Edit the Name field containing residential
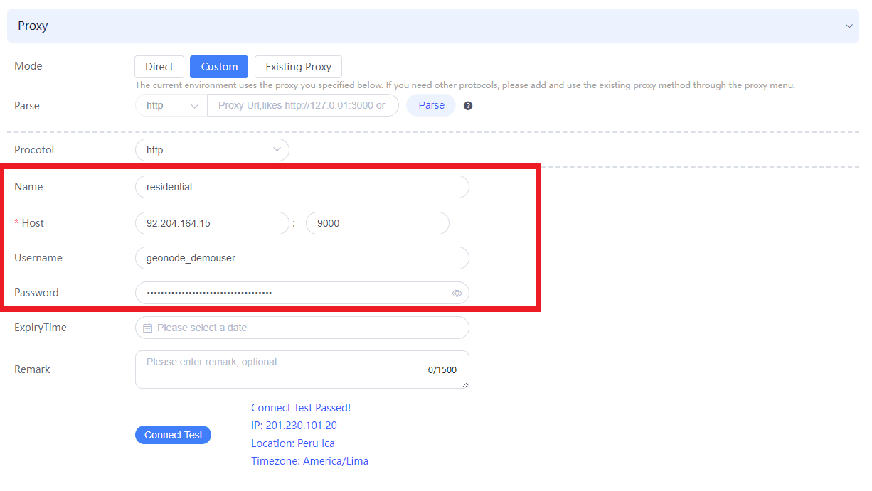The height and width of the screenshot is (491, 872). coord(302,186)
